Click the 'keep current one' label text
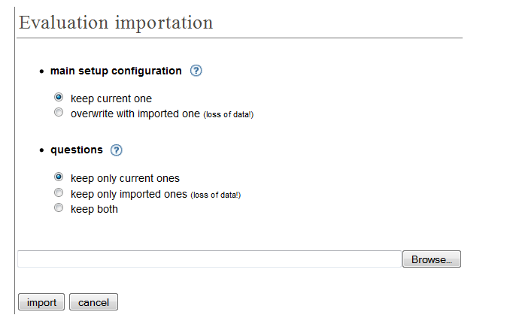This screenshot has width=510, height=324. coord(111,98)
